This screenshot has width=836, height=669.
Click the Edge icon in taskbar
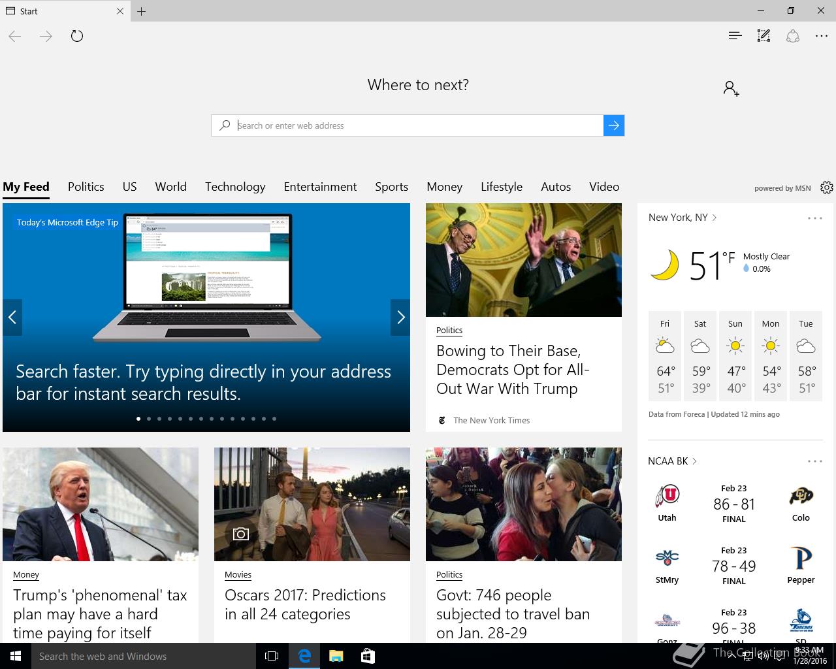(304, 656)
